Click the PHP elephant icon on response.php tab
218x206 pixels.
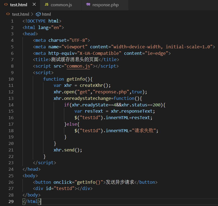[x=88, y=5]
